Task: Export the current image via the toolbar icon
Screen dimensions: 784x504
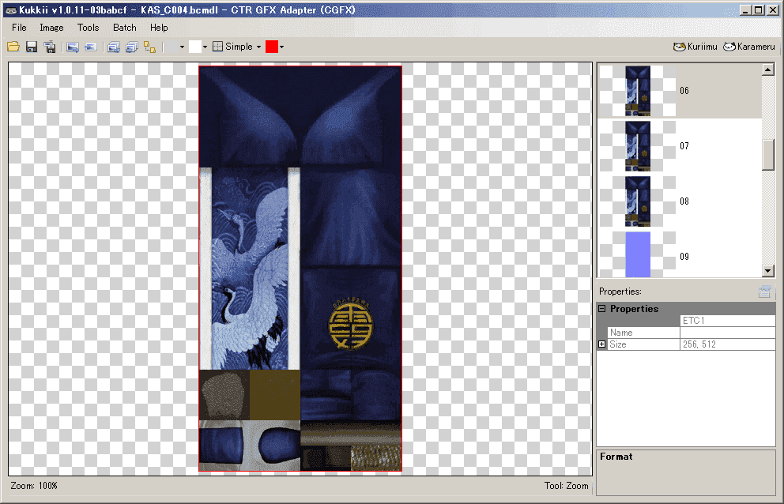Action: pos(73,47)
